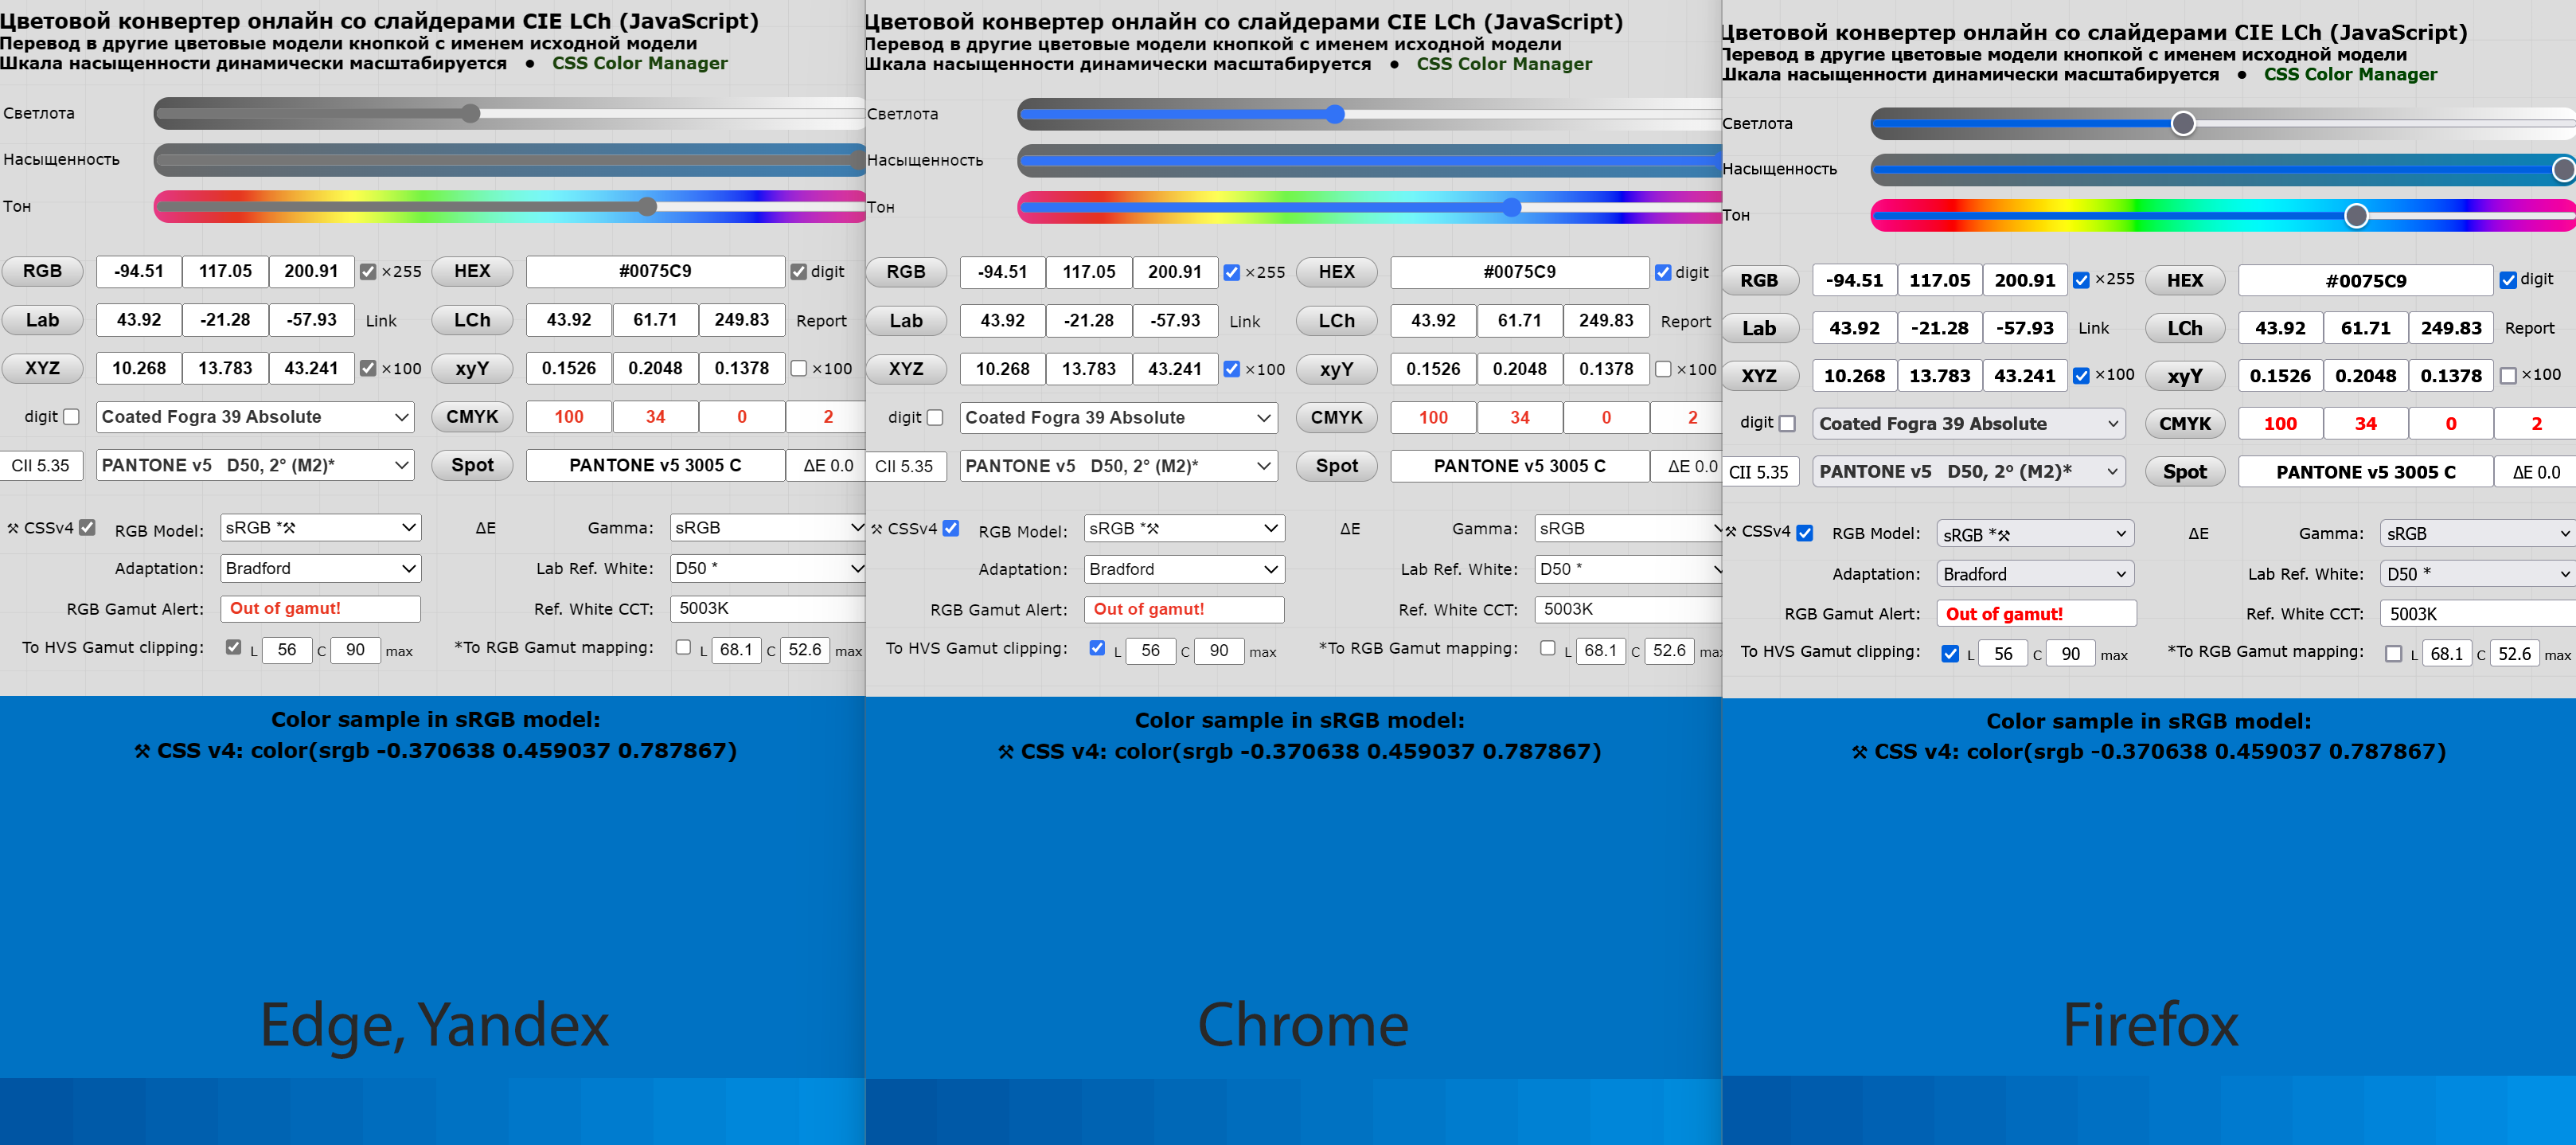Viewport: 2576px width, 1145px height.
Task: Click the RGB convert button in left panel
Action: point(42,271)
